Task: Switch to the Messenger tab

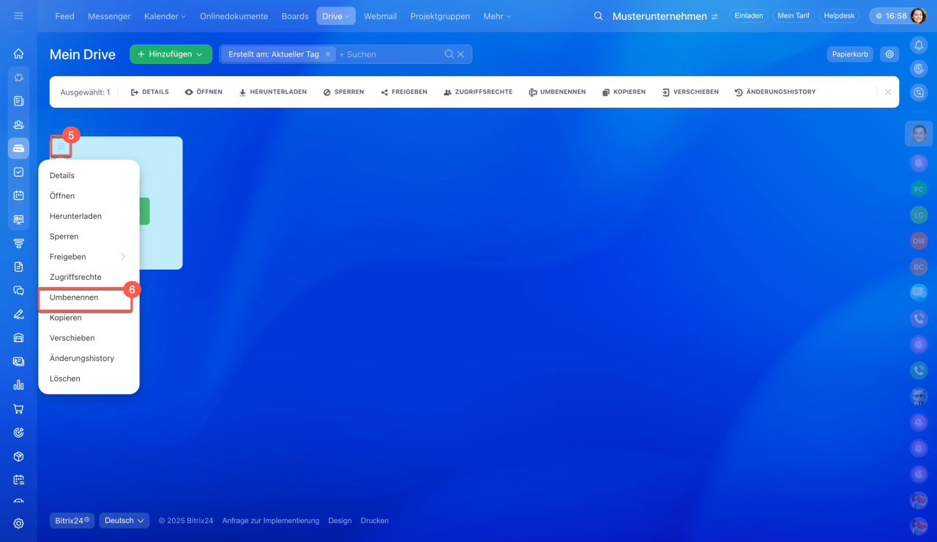Action: (109, 16)
